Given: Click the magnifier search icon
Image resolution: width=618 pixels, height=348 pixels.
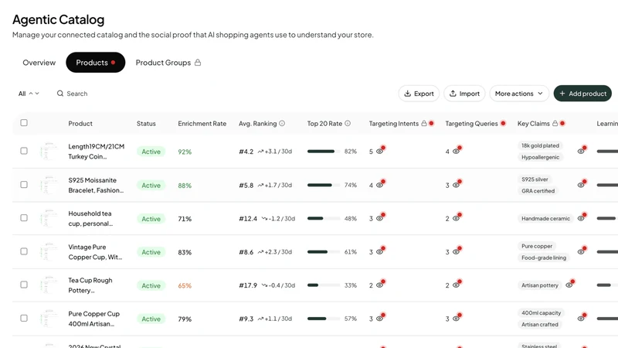Looking at the screenshot, I should [60, 94].
